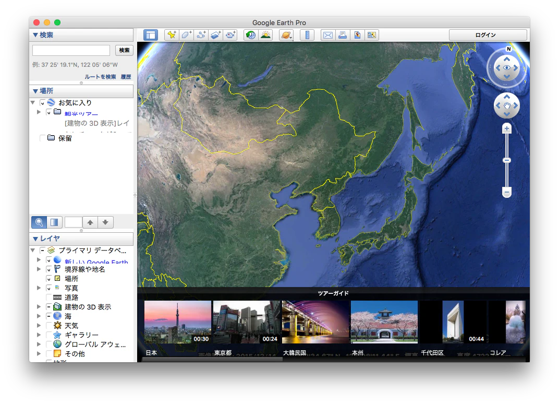Save image of the current view
The image size is (559, 404).
[x=357, y=35]
